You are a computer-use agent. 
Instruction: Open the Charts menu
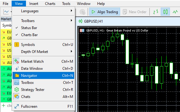pyautogui.click(x=50, y=4)
